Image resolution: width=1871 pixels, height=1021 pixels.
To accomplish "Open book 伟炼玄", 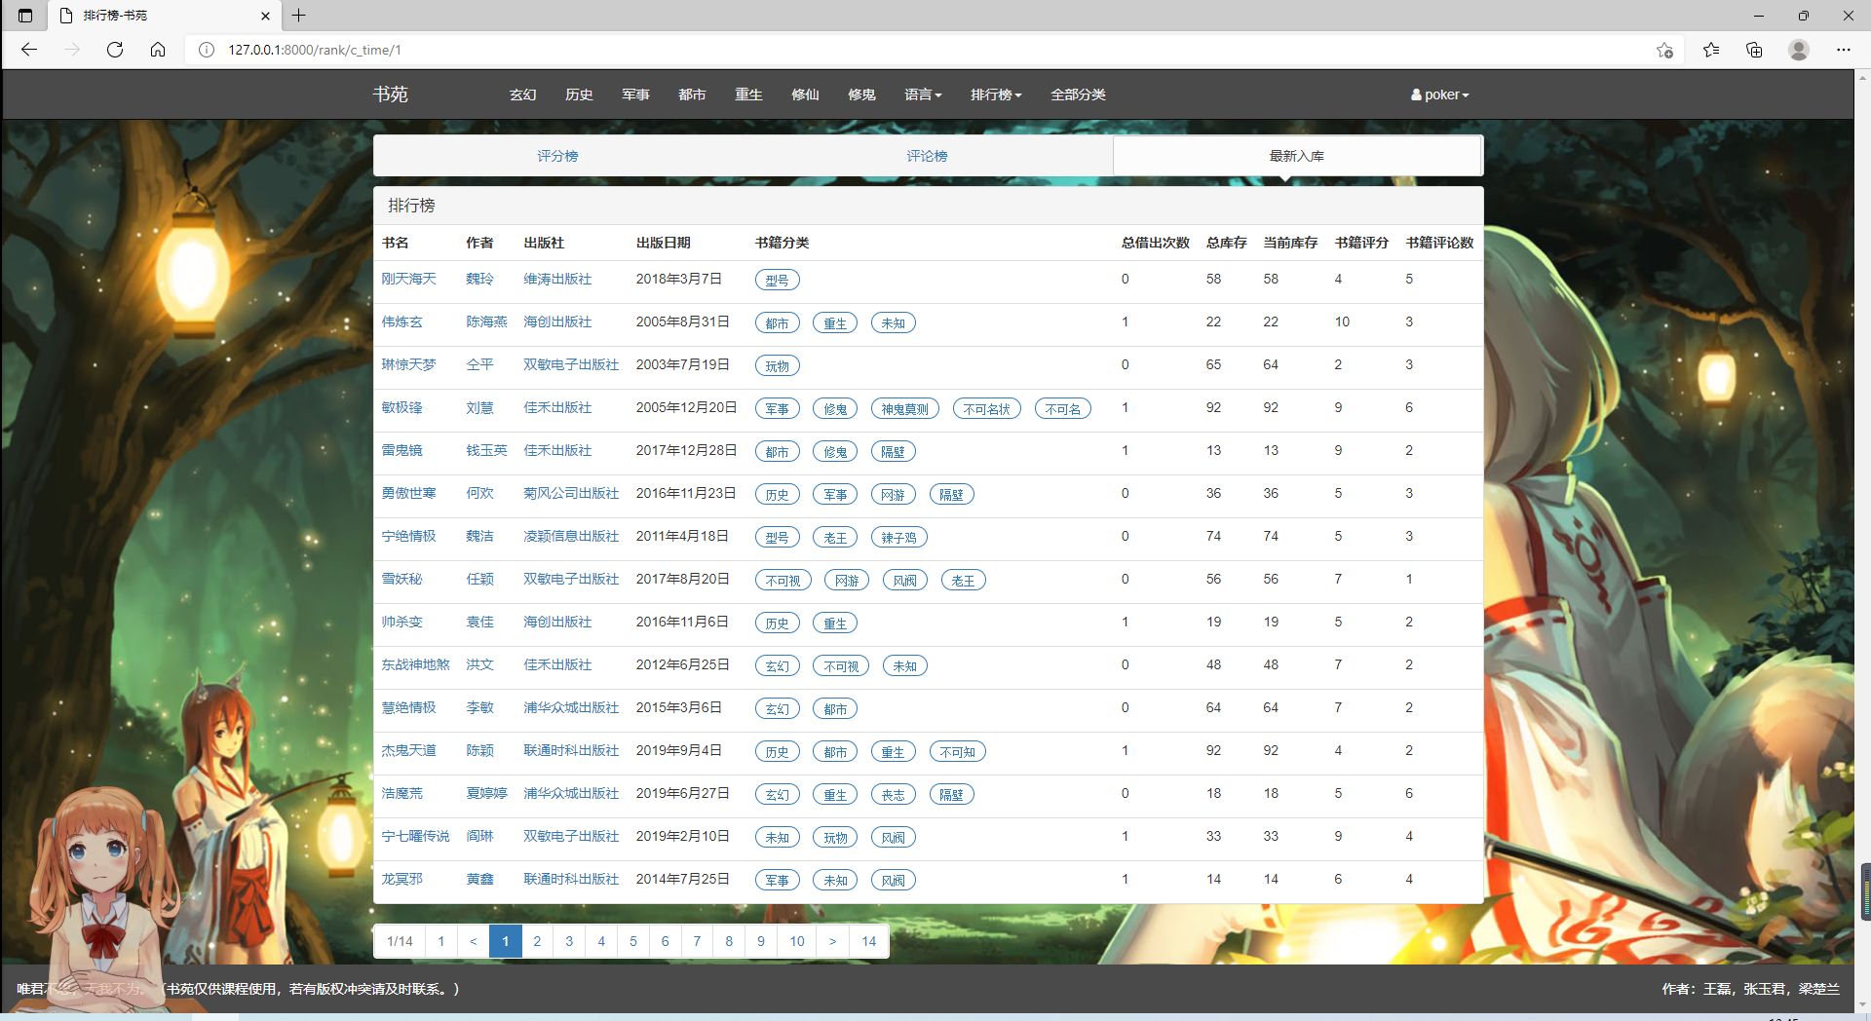I will [x=401, y=321].
